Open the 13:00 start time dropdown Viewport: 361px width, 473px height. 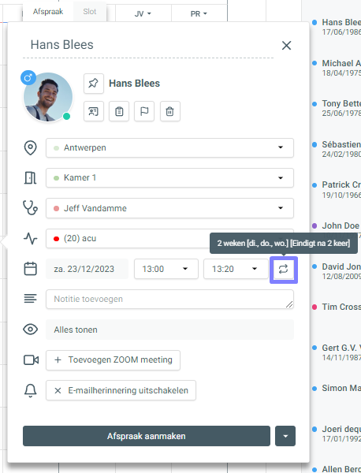166,269
